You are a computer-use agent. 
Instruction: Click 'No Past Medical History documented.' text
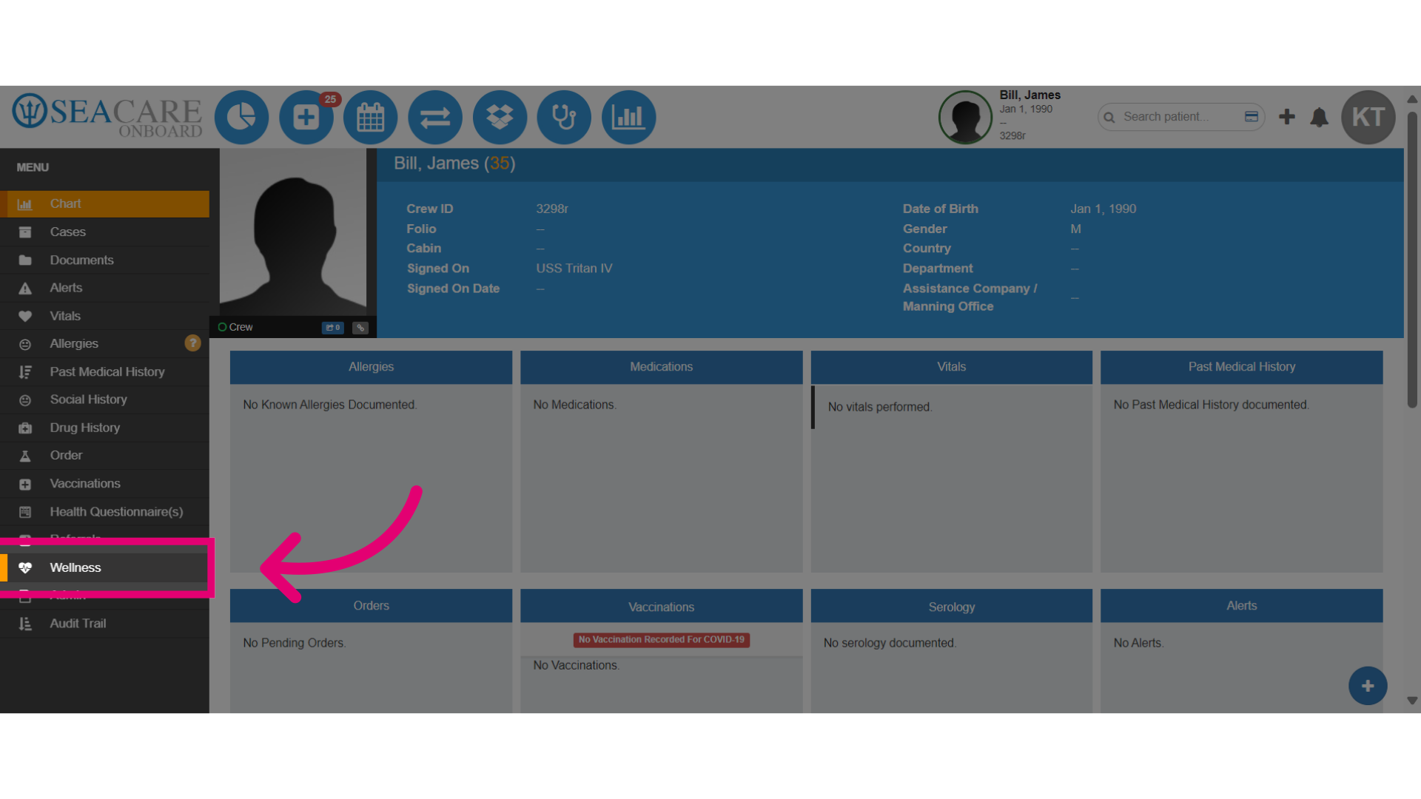tap(1211, 405)
